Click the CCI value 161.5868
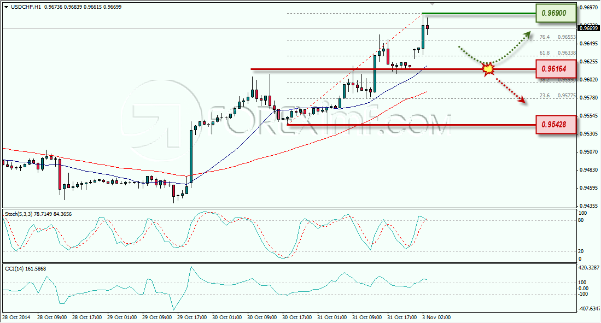This screenshot has width=601, height=323. (35, 269)
